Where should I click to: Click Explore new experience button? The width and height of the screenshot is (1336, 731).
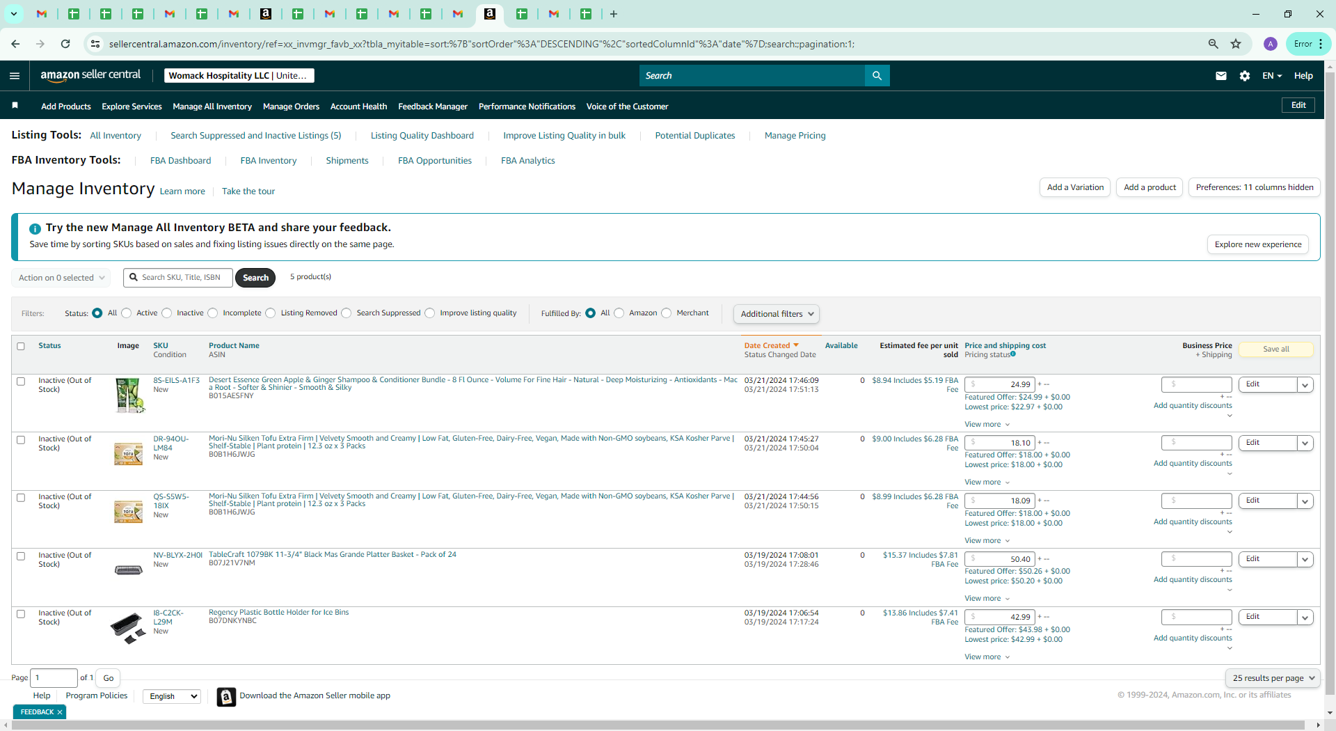pos(1258,244)
